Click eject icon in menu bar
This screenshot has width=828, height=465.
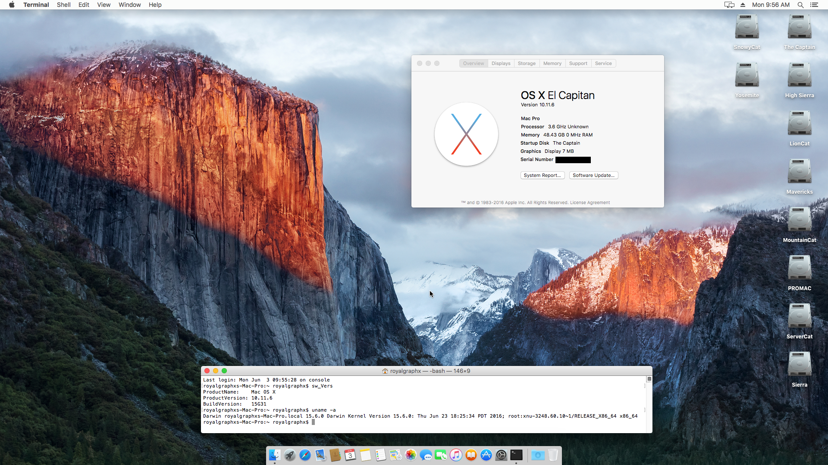click(x=743, y=5)
